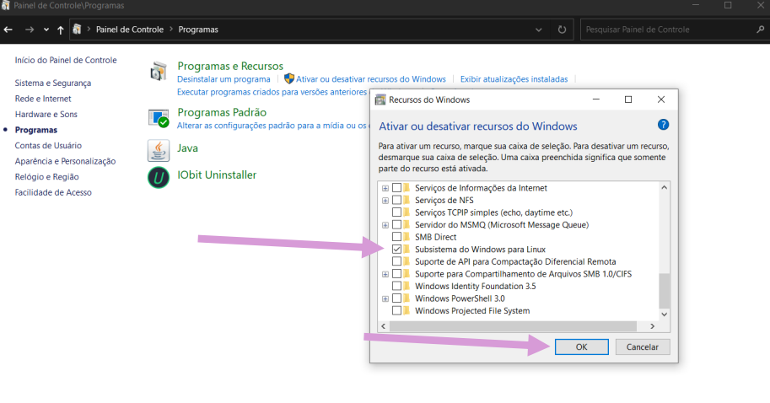Refresh the Control Panel view
The width and height of the screenshot is (770, 403).
[x=562, y=30]
